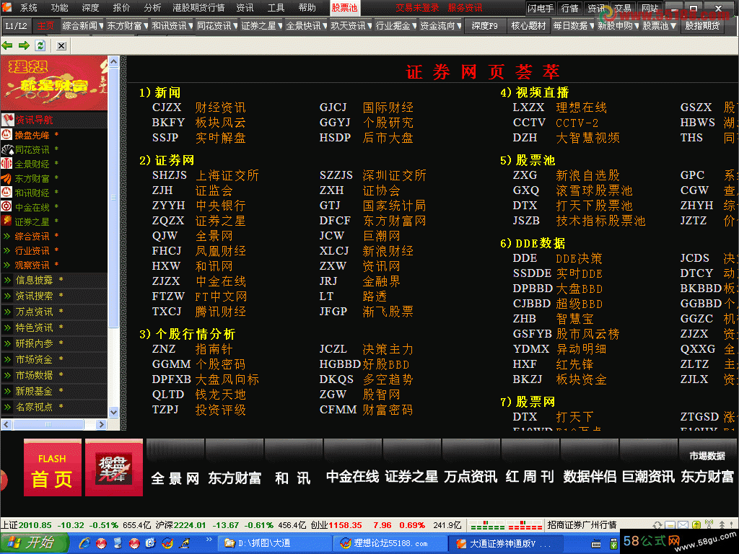Viewport: 739px width, 554px height.
Task: Open the 财经资讯 link
Action: (220, 108)
